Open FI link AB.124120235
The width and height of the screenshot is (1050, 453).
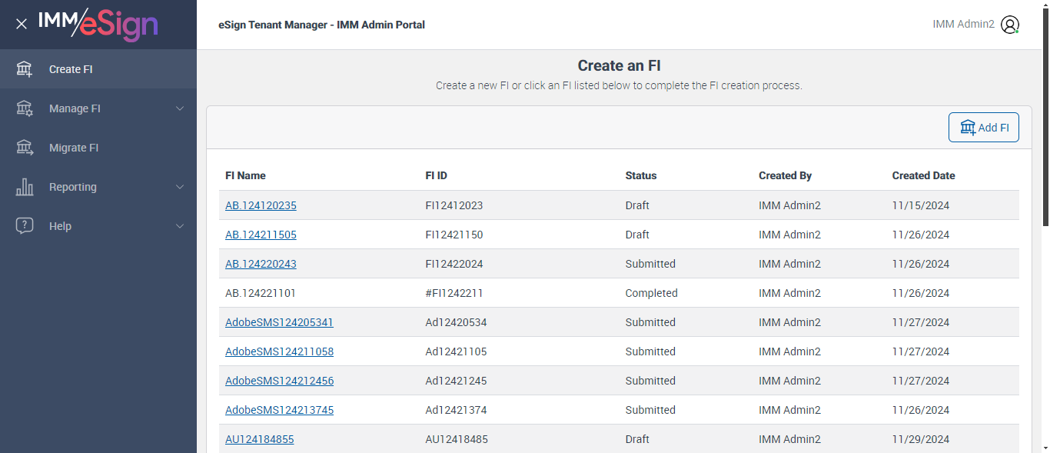(x=261, y=205)
